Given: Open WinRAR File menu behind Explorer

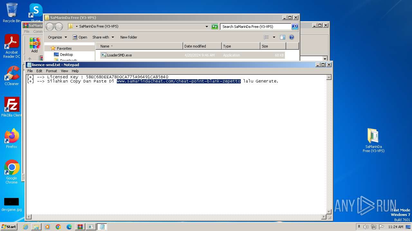Looking at the screenshot, I should coord(27,31).
